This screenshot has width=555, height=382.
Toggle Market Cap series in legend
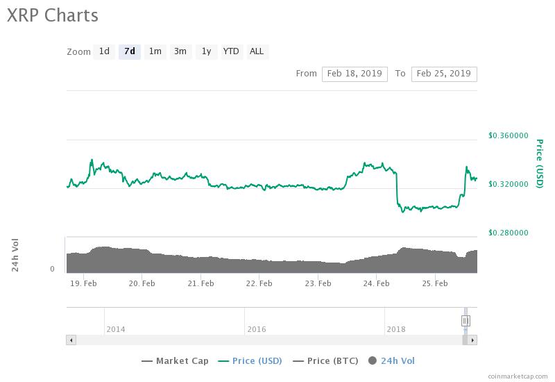(175, 361)
